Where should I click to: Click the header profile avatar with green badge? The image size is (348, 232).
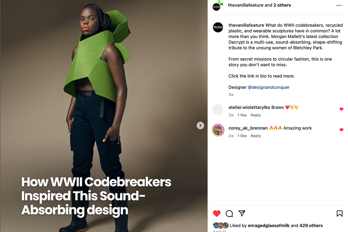click(x=217, y=6)
